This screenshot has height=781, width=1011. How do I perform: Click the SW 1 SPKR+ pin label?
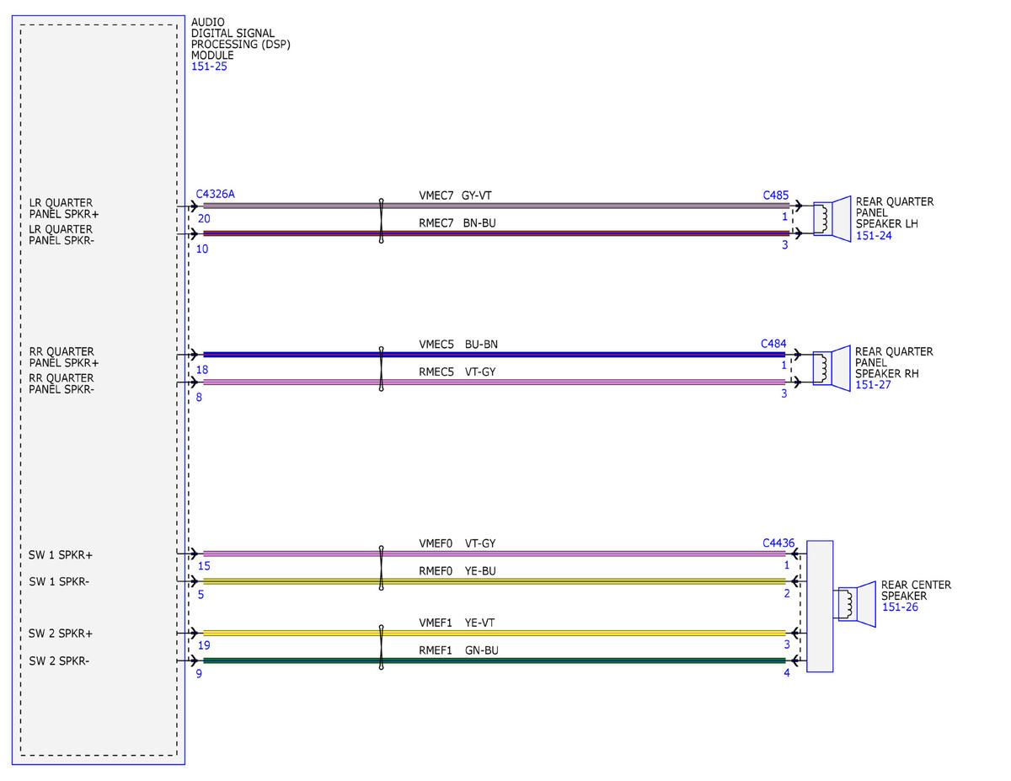click(61, 555)
